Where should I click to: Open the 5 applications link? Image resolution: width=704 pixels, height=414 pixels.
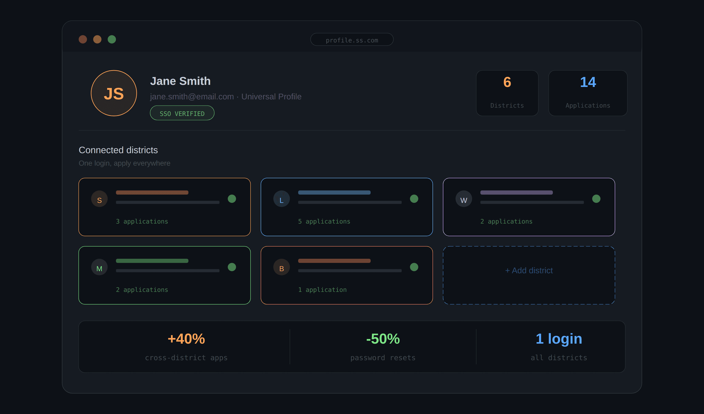pos(324,221)
